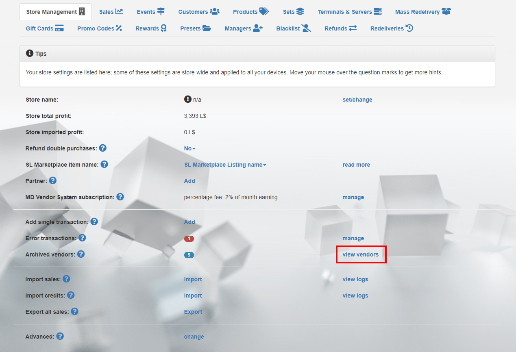This screenshot has height=352, width=516.
Task: Click 'percentage fee: 2% of month earning' text
Action: (231, 197)
